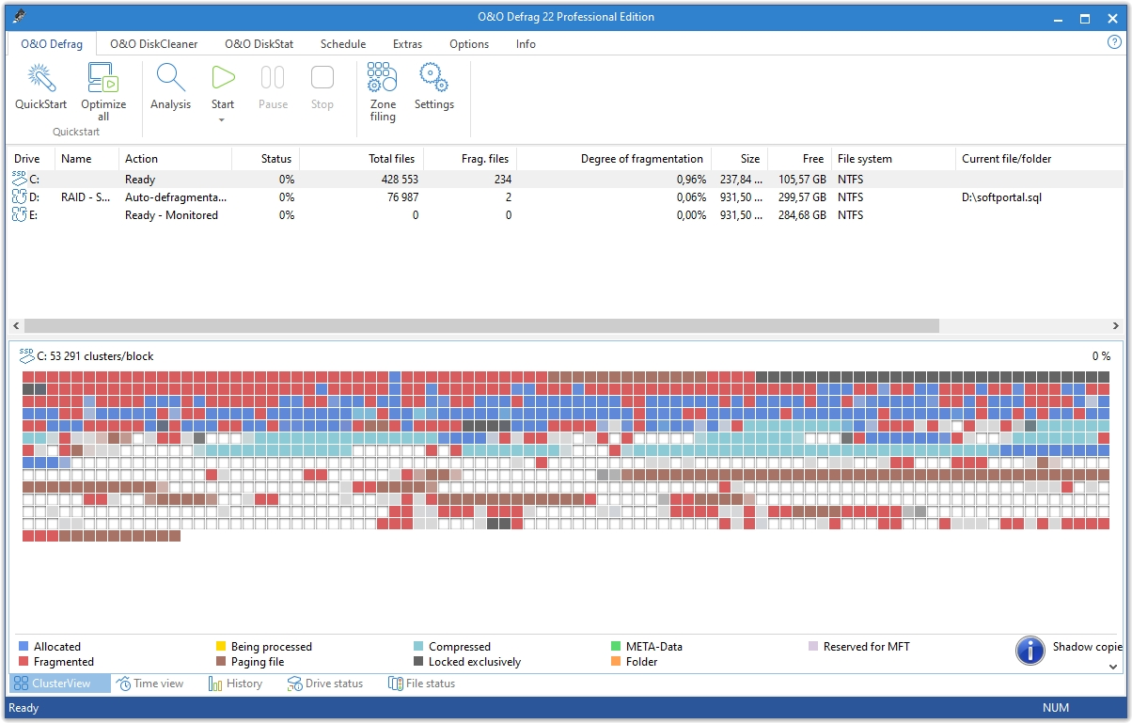The width and height of the screenshot is (1132, 723).
Task: Sort by the Free column header
Action: 799,159
